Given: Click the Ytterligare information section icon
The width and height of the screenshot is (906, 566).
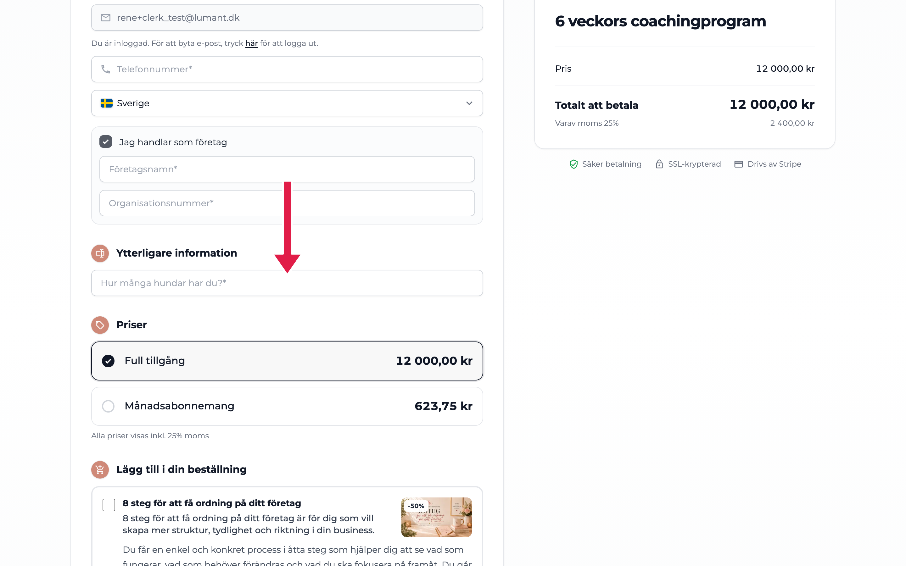Looking at the screenshot, I should point(100,253).
